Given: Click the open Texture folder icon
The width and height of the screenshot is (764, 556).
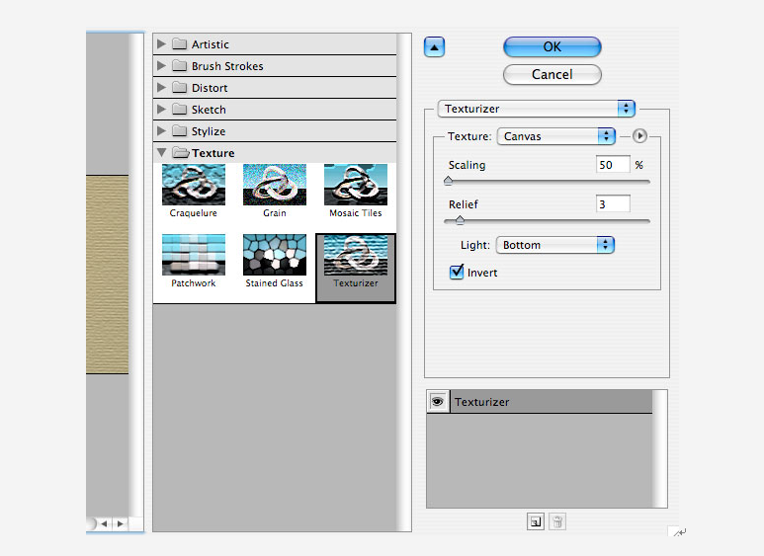Looking at the screenshot, I should pyautogui.click(x=181, y=152).
